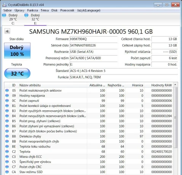Click the Rýchlosť otáčania value (SSD)

164,52
